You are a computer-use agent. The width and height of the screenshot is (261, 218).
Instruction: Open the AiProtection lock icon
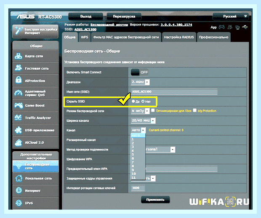[x=18, y=80]
